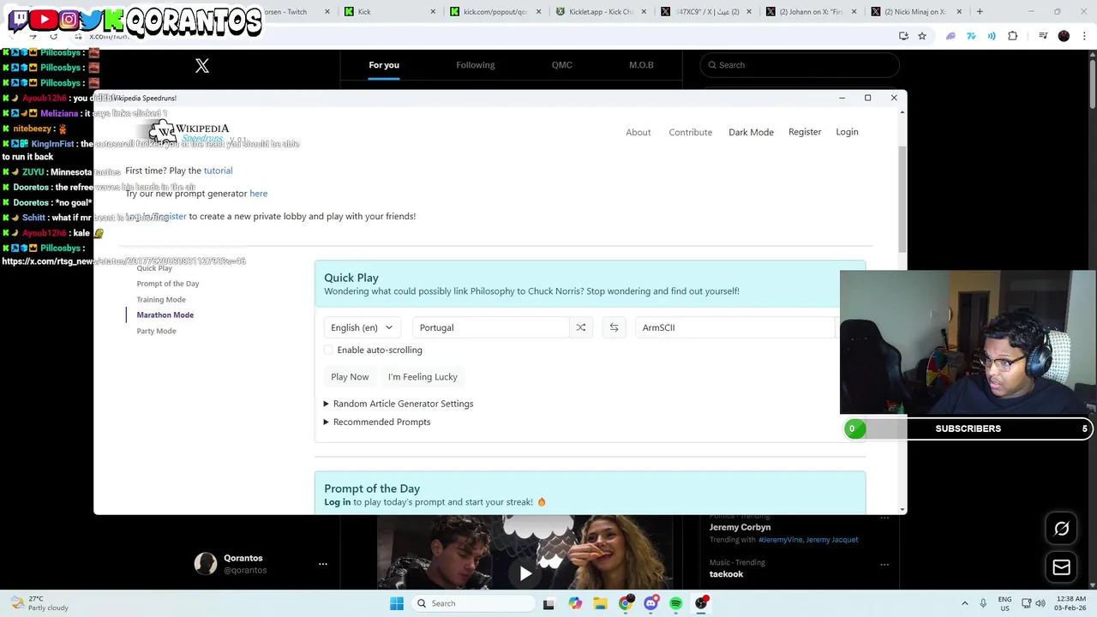Swap start and end articles
Image resolution: width=1097 pixels, height=617 pixels.
[x=614, y=327]
